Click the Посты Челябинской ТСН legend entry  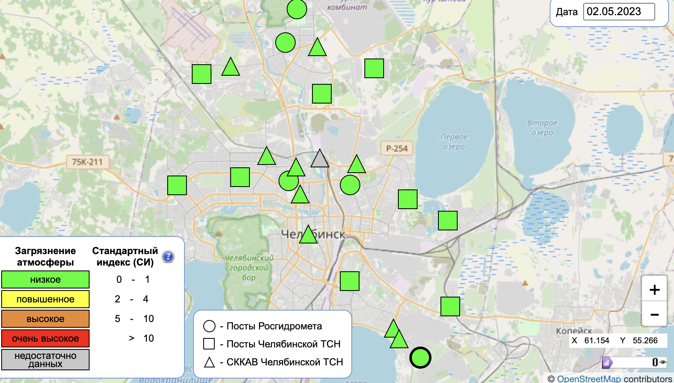pyautogui.click(x=272, y=344)
